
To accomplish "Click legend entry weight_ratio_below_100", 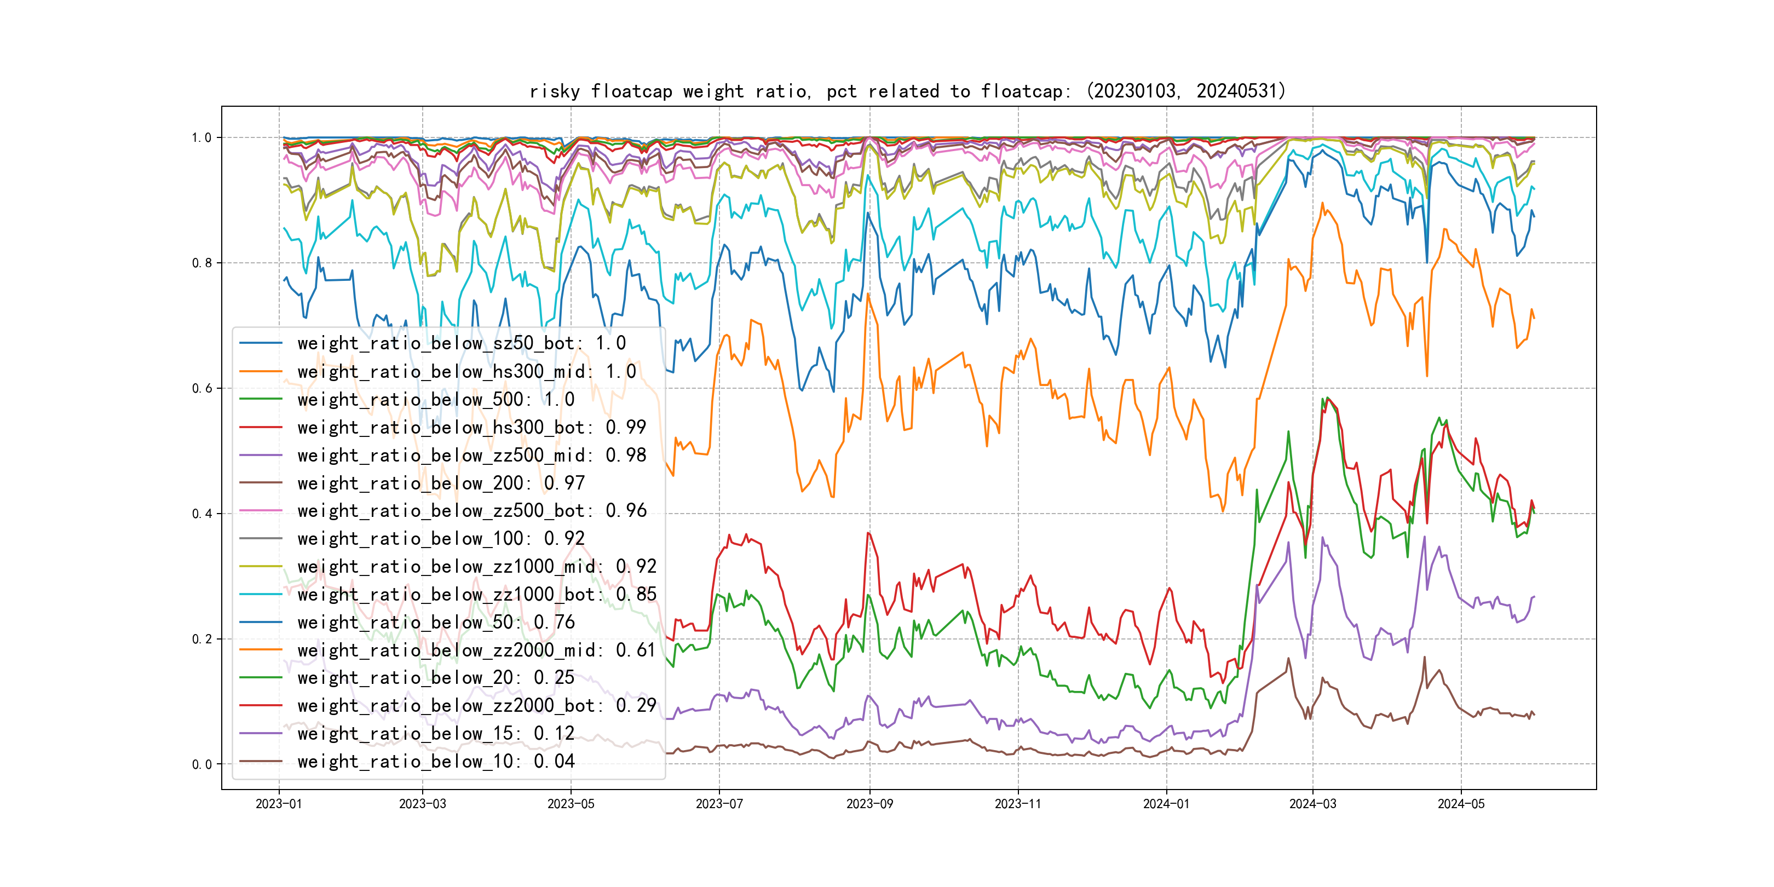I will coord(441,539).
